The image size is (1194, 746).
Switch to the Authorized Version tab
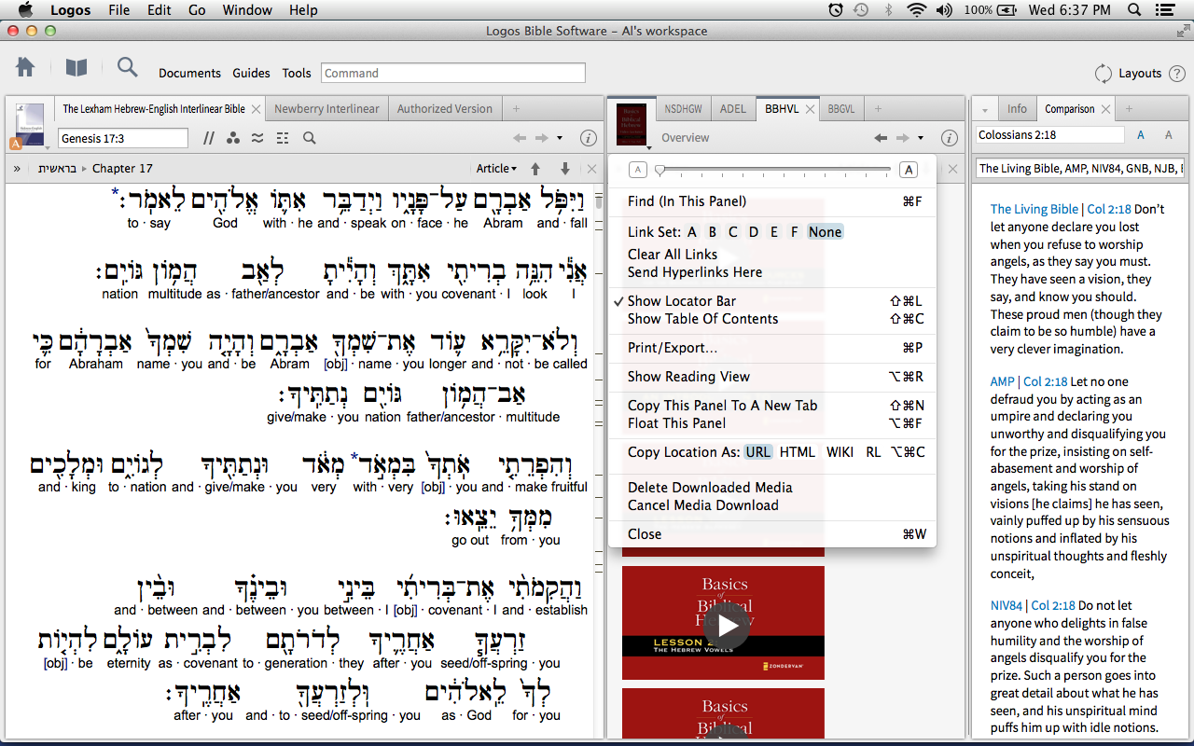point(444,109)
